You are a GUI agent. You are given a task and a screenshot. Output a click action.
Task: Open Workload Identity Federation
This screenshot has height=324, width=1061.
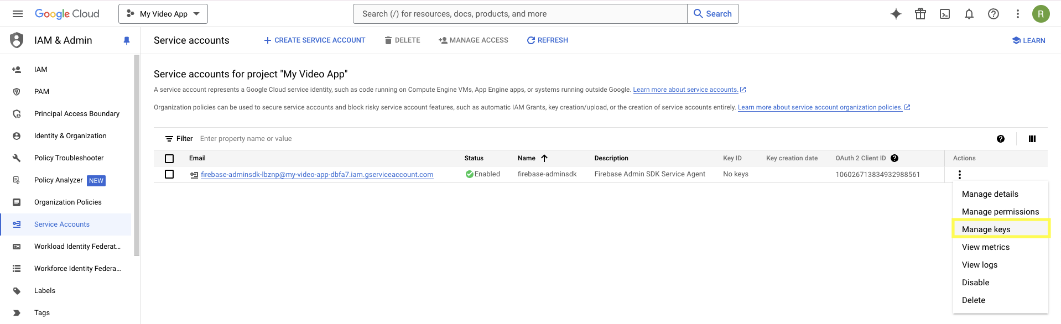(x=77, y=247)
